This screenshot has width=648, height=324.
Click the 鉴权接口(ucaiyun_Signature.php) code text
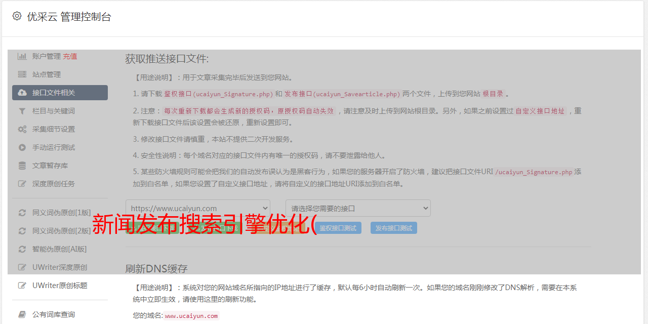pos(218,94)
